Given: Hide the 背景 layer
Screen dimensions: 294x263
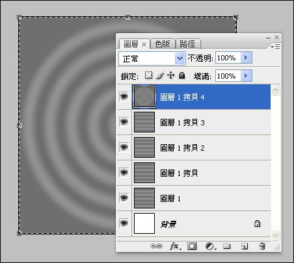Looking at the screenshot, I should point(124,223).
